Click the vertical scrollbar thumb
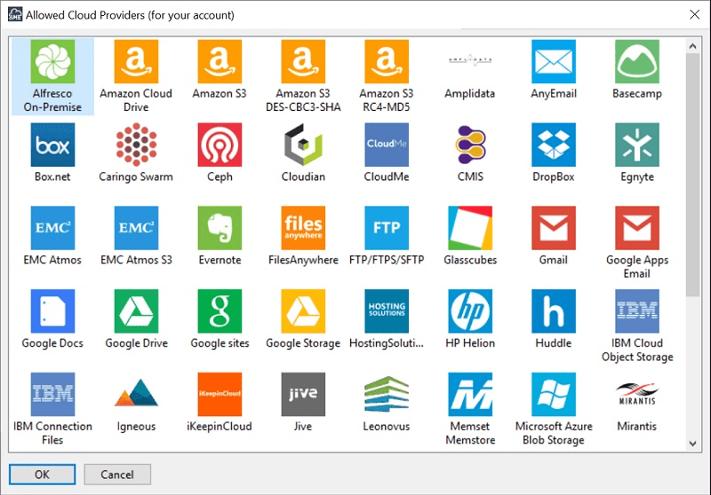 (x=692, y=175)
